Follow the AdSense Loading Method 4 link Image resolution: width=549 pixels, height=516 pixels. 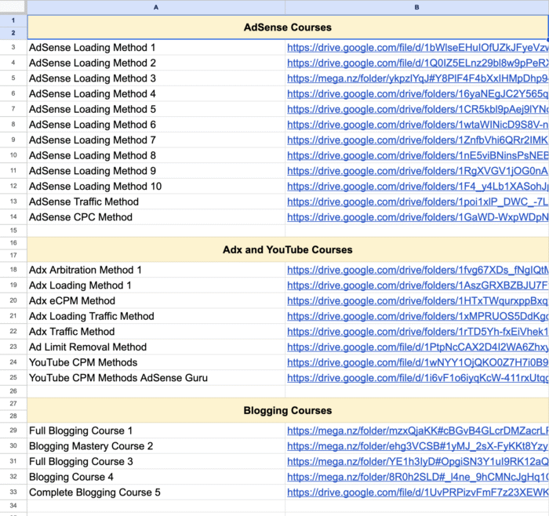pyautogui.click(x=418, y=94)
